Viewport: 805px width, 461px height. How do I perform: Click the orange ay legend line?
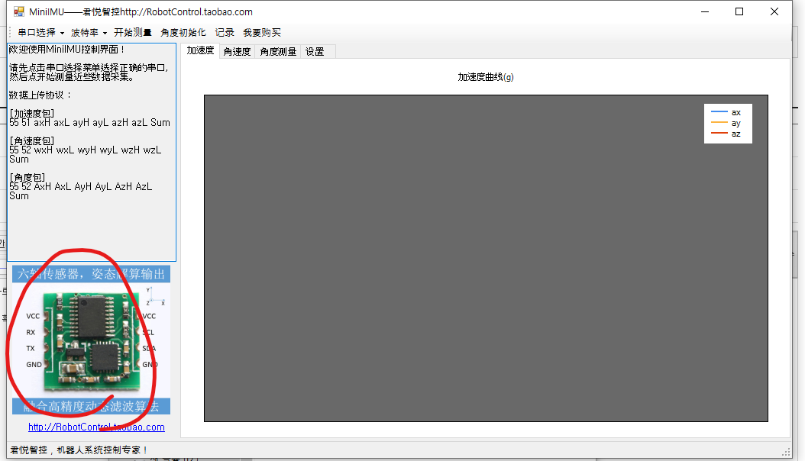[719, 123]
